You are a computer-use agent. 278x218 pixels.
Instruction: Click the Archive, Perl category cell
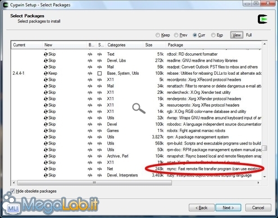tap(117, 156)
